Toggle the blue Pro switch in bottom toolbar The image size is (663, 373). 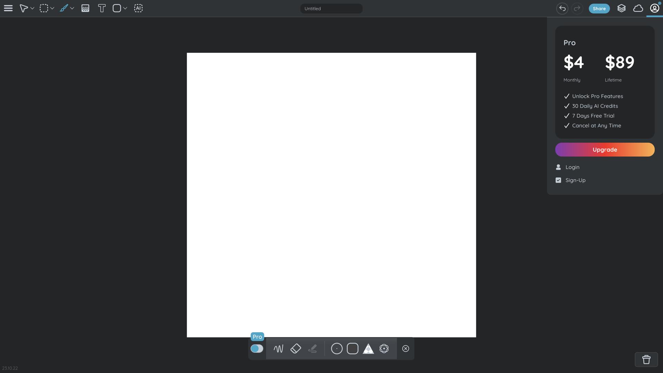point(257,349)
